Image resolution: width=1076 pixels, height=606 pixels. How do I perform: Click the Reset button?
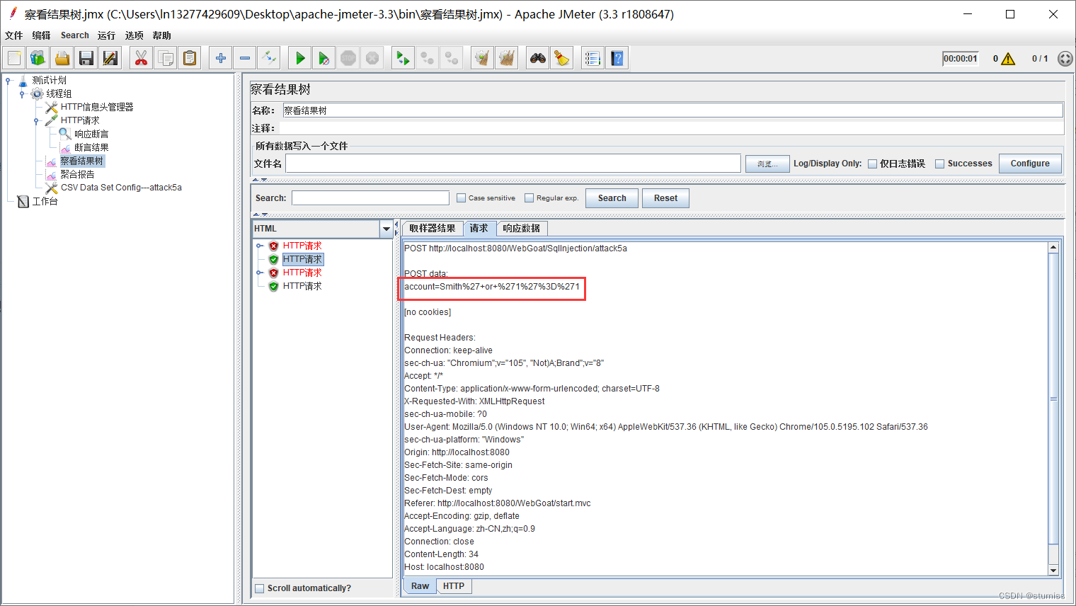pyautogui.click(x=665, y=198)
